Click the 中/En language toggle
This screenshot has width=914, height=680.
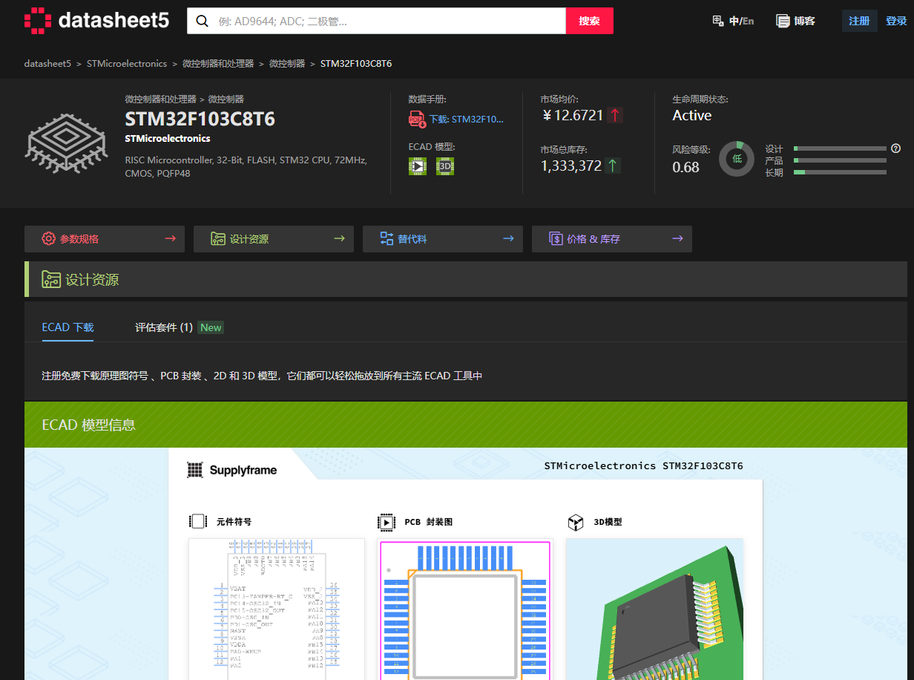(741, 21)
